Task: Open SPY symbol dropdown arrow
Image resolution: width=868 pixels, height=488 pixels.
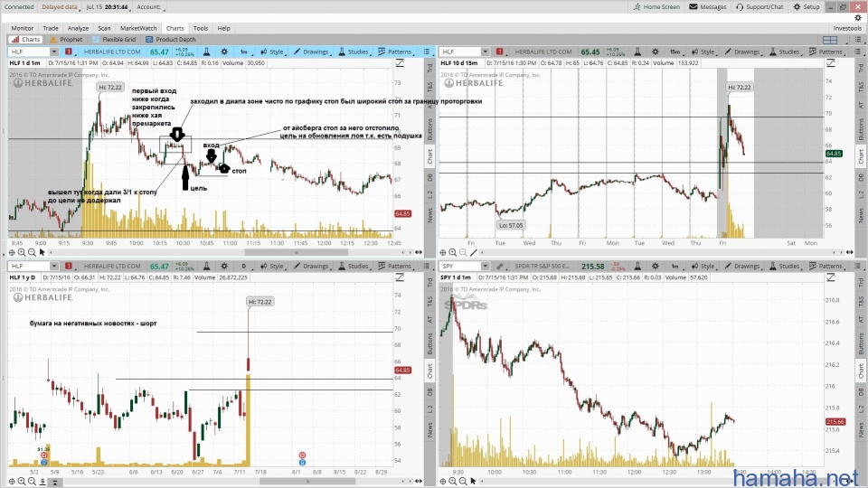Action: click(x=485, y=266)
